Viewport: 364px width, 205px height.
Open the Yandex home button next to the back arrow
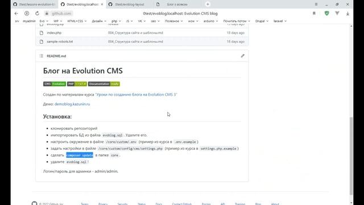27,14
